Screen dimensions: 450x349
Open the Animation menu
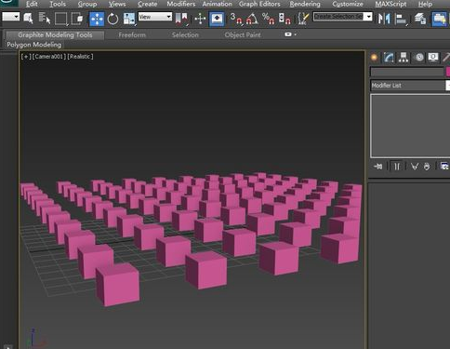(217, 4)
